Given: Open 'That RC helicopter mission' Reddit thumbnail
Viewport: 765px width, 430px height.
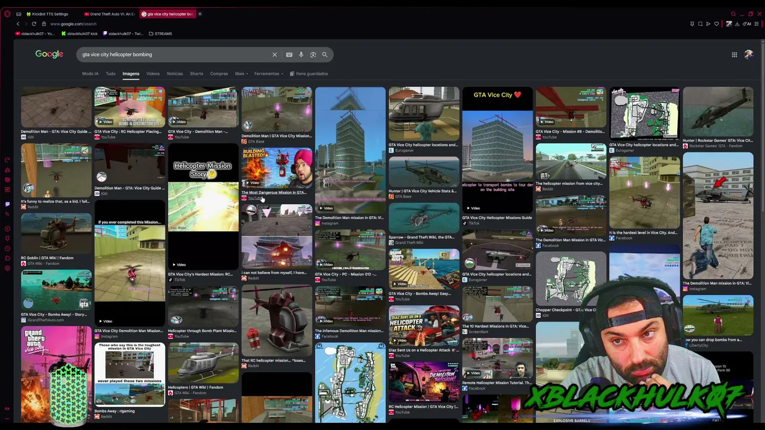Looking at the screenshot, I should 277,321.
